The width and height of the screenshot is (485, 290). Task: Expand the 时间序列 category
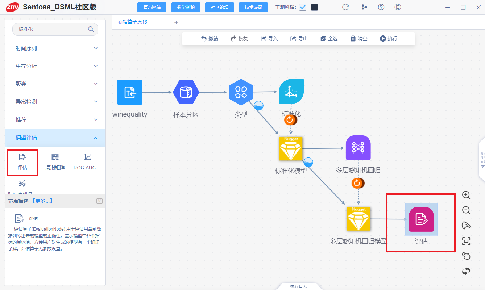coord(55,48)
